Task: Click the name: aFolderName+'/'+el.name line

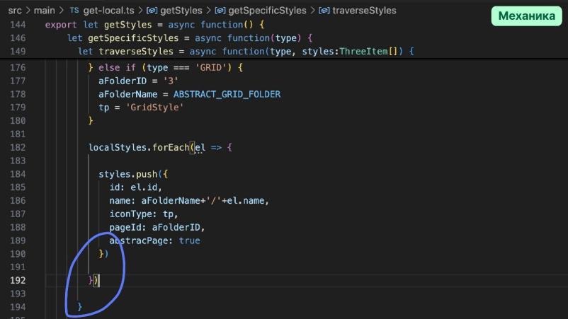Action: point(189,201)
